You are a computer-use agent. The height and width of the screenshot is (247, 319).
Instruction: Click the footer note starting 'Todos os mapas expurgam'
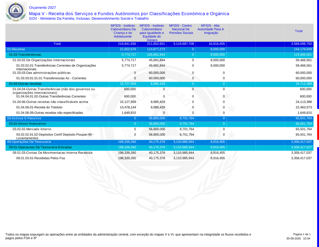coord(128,236)
